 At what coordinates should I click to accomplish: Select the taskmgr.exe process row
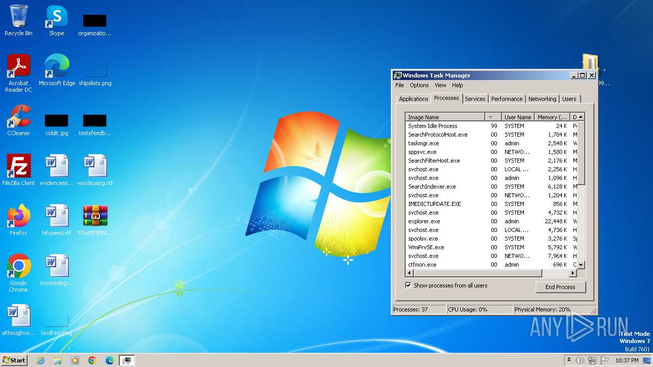click(491, 143)
